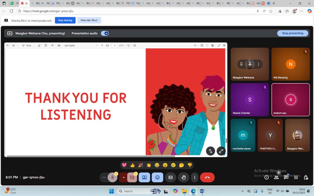Screen dimensions: 314x196
Task: Open PDF viewer settings gear
Action: pyautogui.click(x=224, y=45)
